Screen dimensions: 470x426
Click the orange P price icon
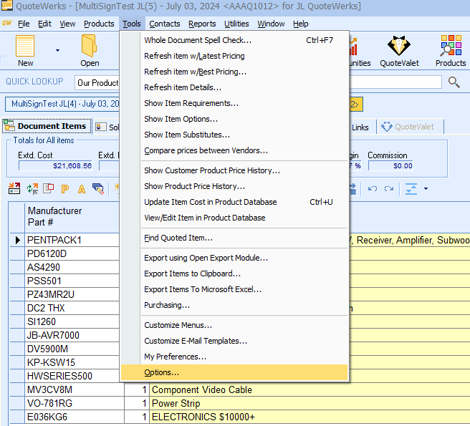tap(64, 189)
